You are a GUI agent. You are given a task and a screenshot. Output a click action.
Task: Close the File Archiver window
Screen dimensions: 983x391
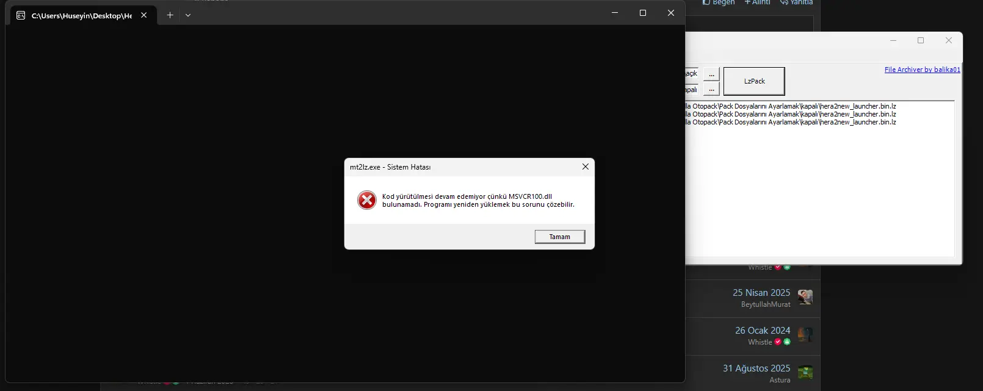[x=948, y=40]
